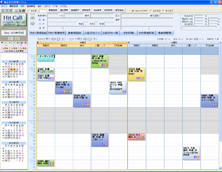222x172 pixels.
Task: Click the scroll-down arrow of the schedule
Action: 220,168
